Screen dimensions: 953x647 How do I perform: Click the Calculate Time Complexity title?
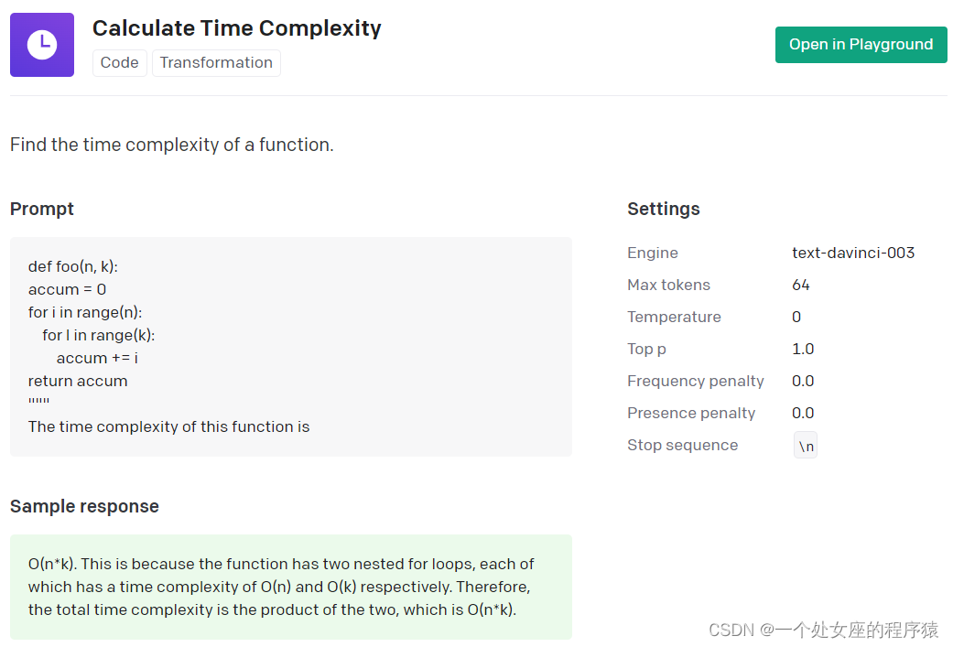(x=237, y=28)
